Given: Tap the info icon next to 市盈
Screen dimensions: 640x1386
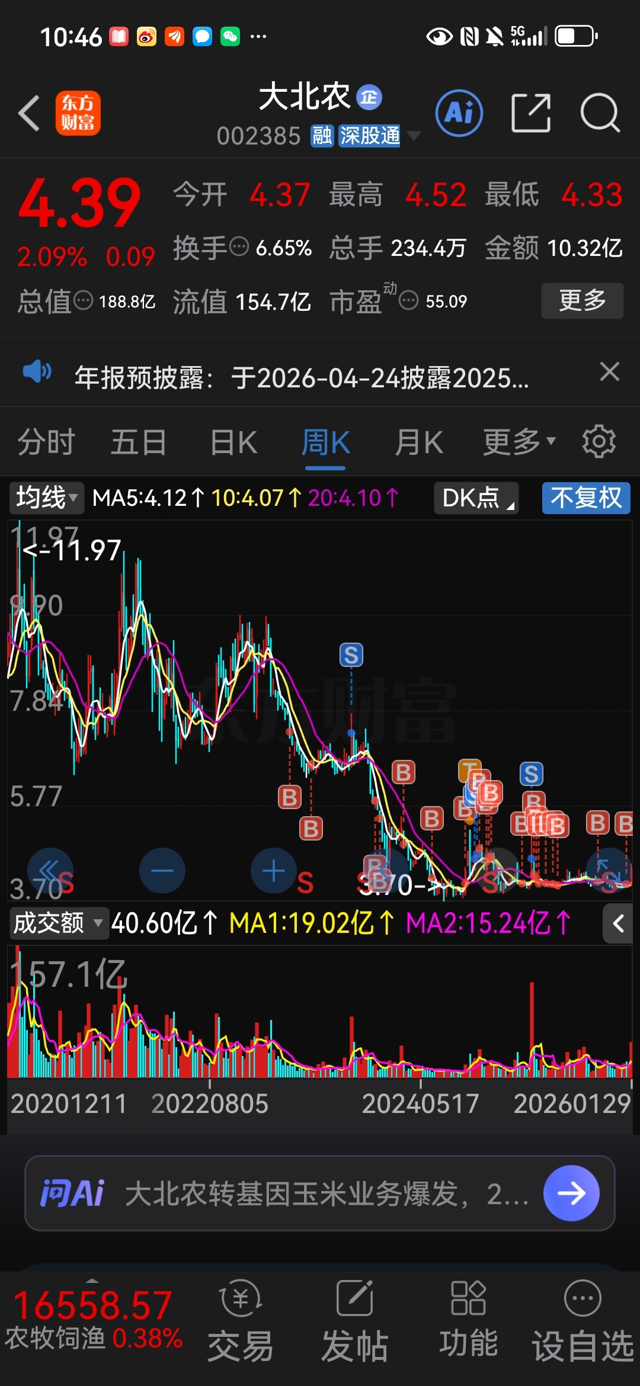Looking at the screenshot, I should pos(408,300).
